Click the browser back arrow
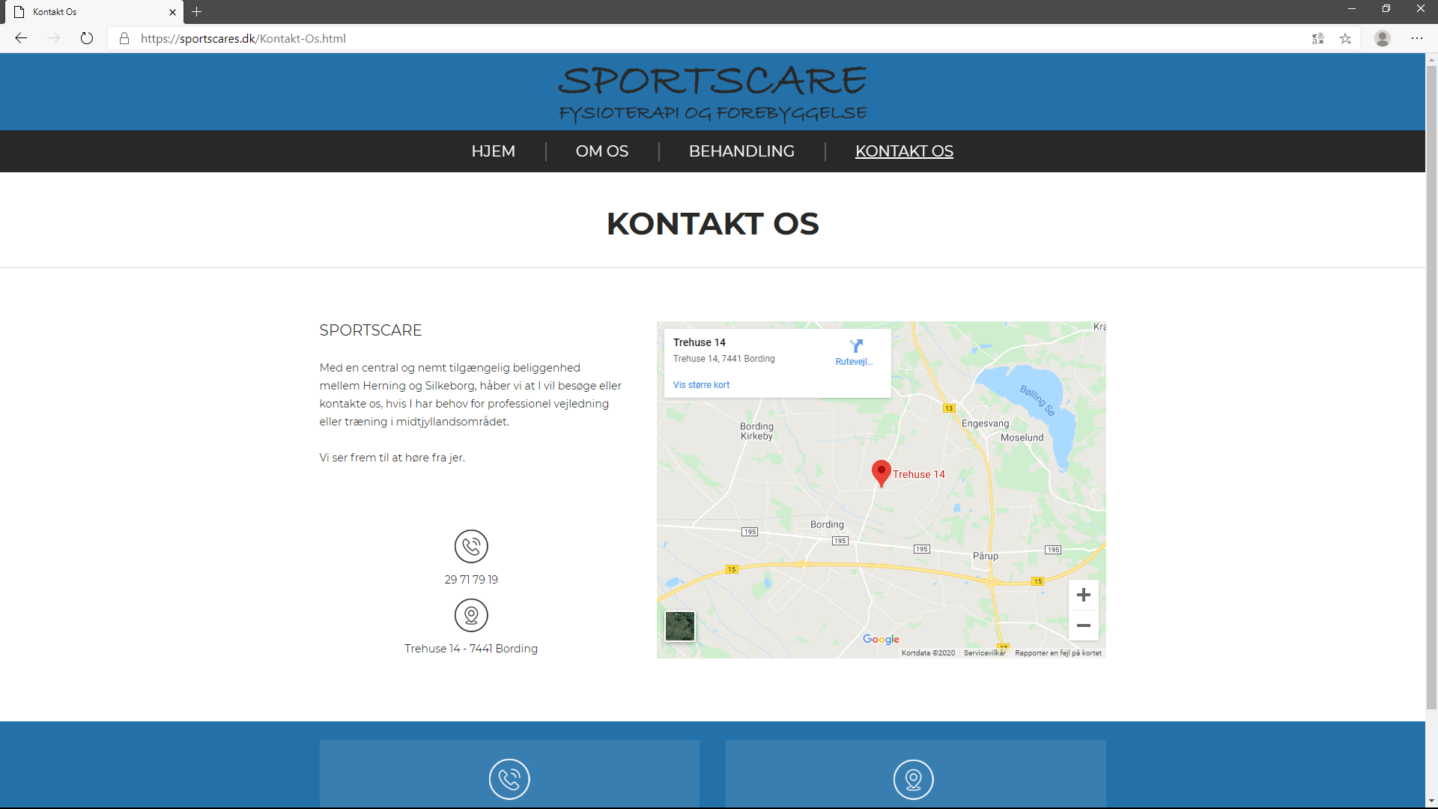The image size is (1438, 809). (x=21, y=38)
